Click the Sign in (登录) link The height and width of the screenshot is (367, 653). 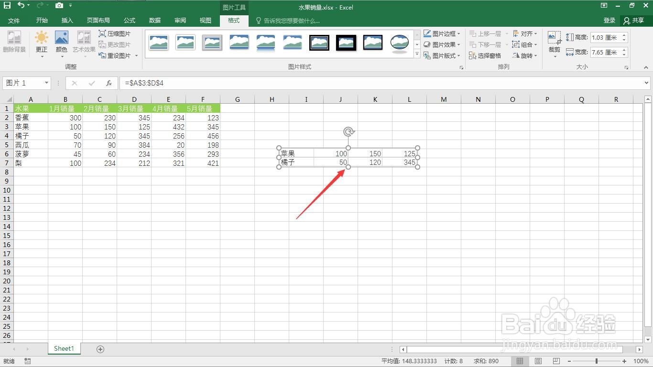point(609,21)
